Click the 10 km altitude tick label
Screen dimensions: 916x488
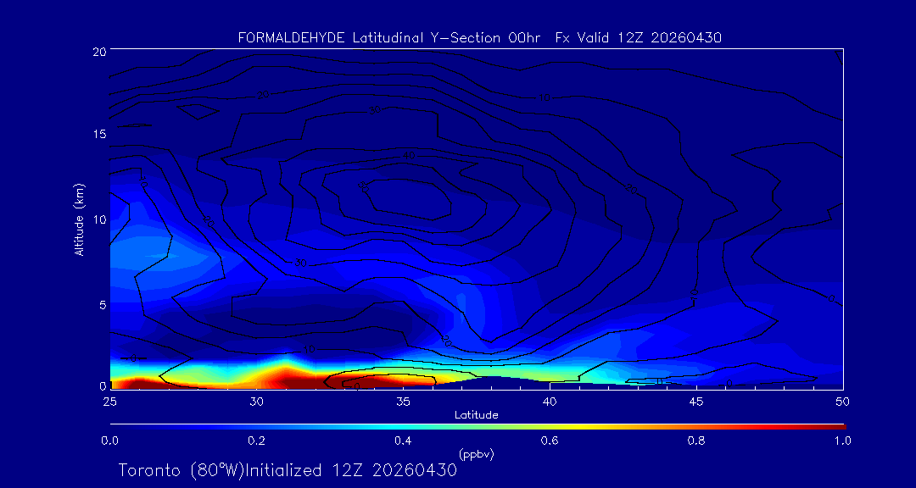pos(99,219)
